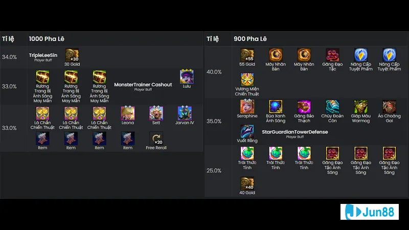409x230 pixels.
Task: Click the Free Reroll x20 icon
Action: (x=156, y=138)
